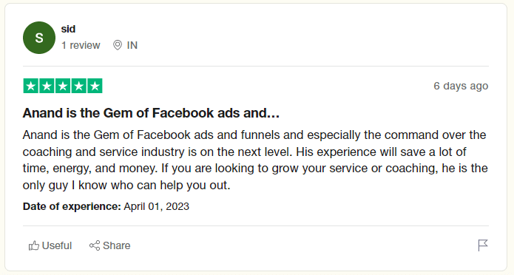Report review with the flag icon
Viewport: 514px width, 275px height.
tap(483, 245)
